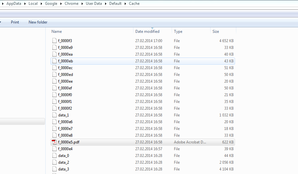Expand the breadcrumb arrow after Chrome
This screenshot has width=298, height=174.
pyautogui.click(x=82, y=4)
